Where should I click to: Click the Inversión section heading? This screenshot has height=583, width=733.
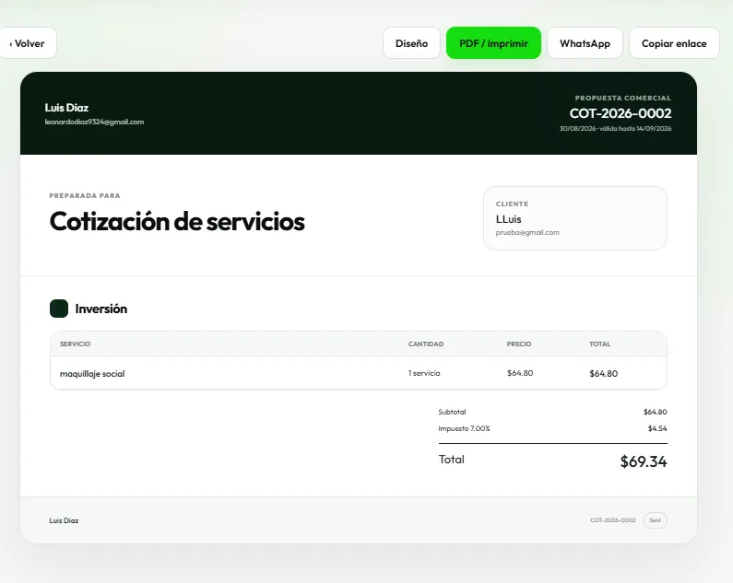pos(101,309)
